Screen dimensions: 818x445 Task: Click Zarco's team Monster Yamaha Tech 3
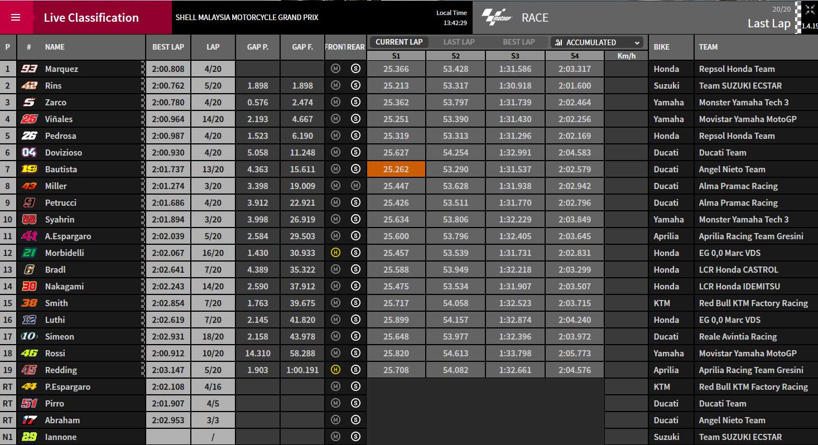[x=744, y=102]
